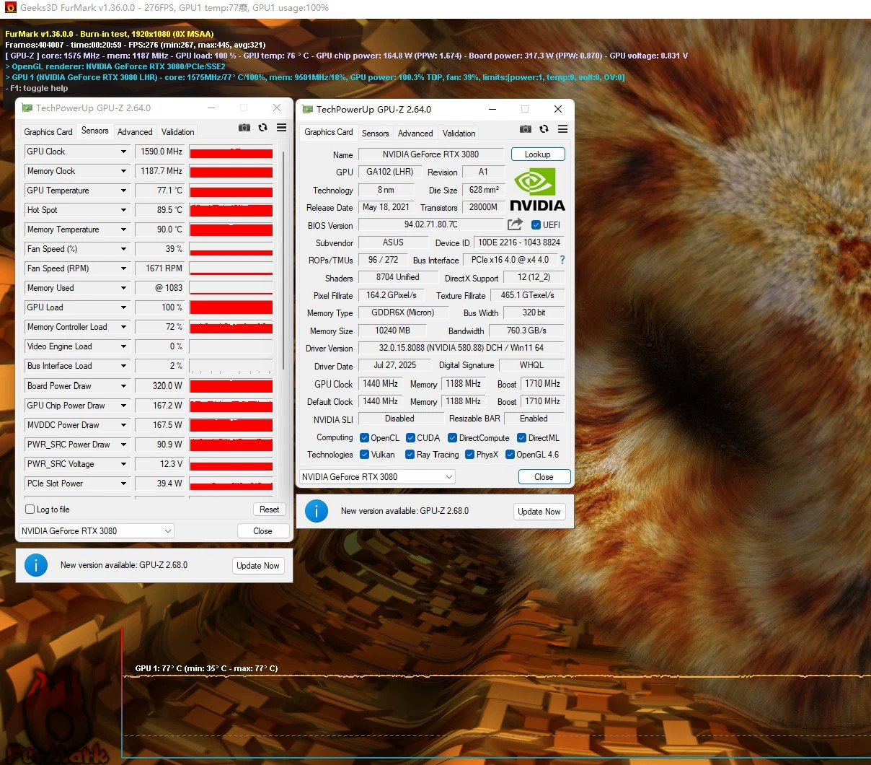
Task: Click info icon in left update banner
Action: [x=36, y=565]
